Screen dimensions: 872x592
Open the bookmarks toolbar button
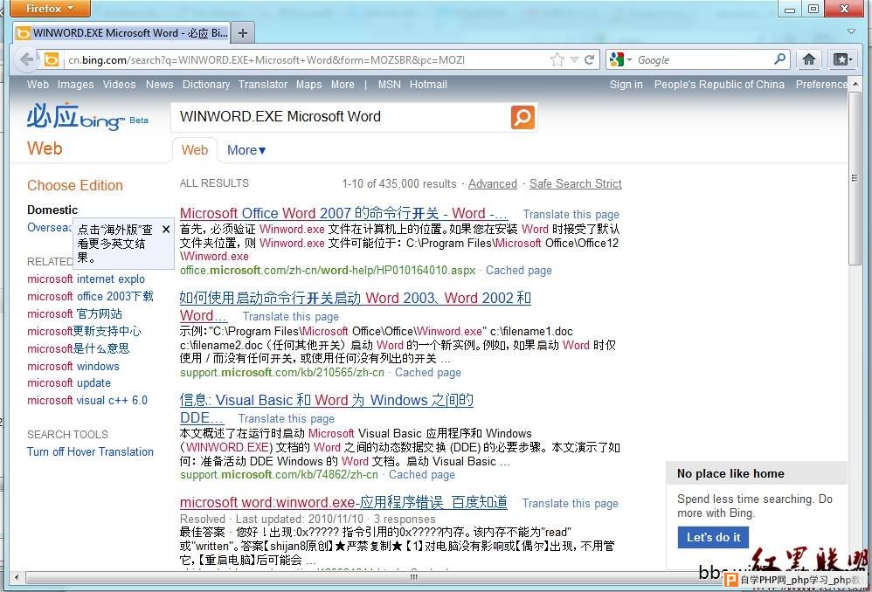point(841,59)
